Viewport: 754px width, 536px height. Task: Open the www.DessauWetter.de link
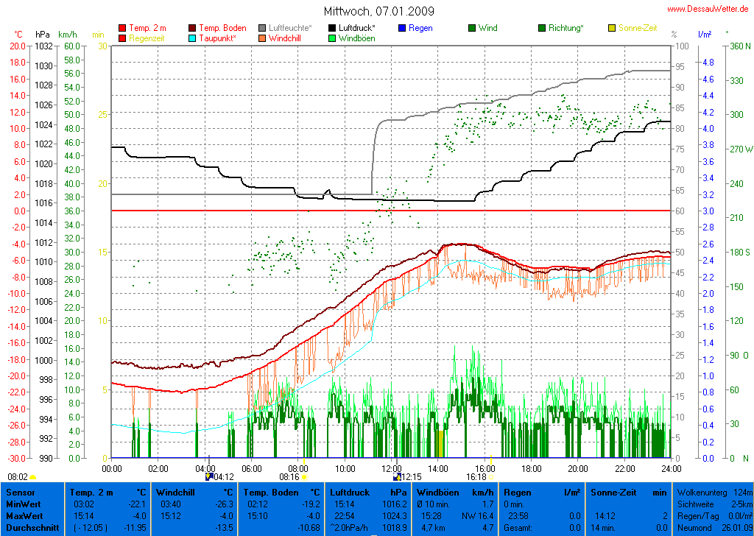pyautogui.click(x=709, y=9)
